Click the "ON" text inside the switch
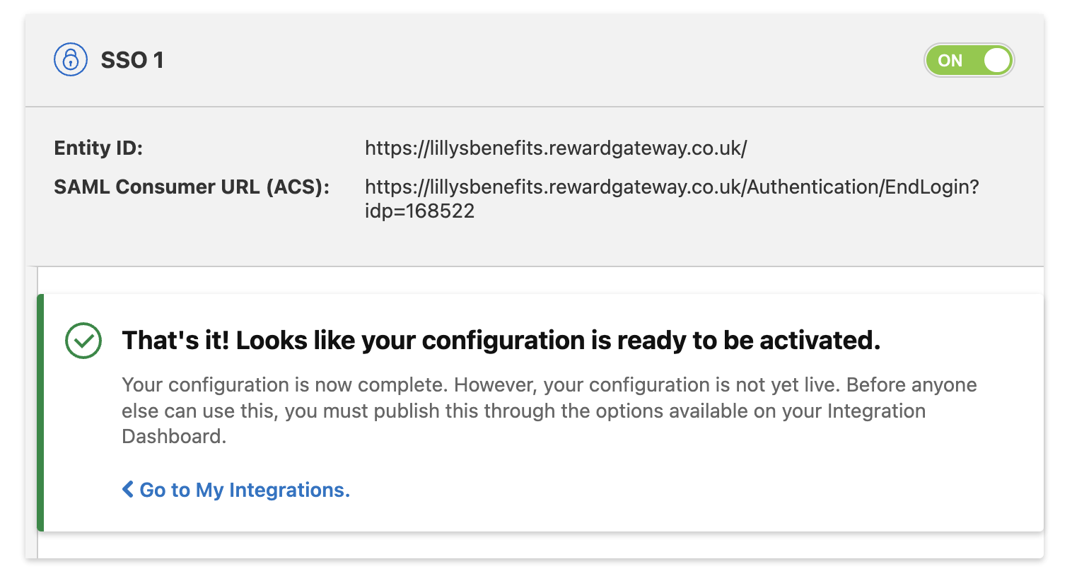 [x=950, y=61]
